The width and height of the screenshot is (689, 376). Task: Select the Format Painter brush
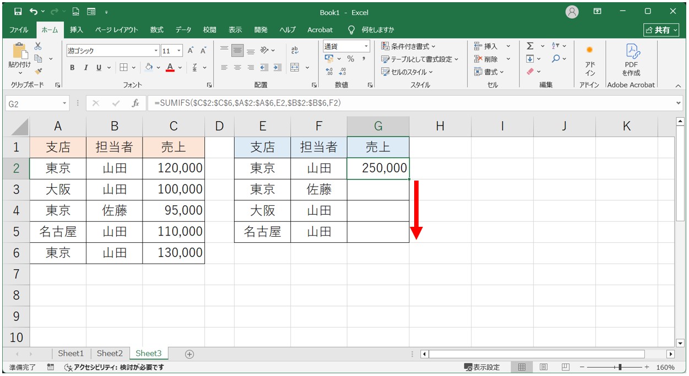click(x=38, y=71)
